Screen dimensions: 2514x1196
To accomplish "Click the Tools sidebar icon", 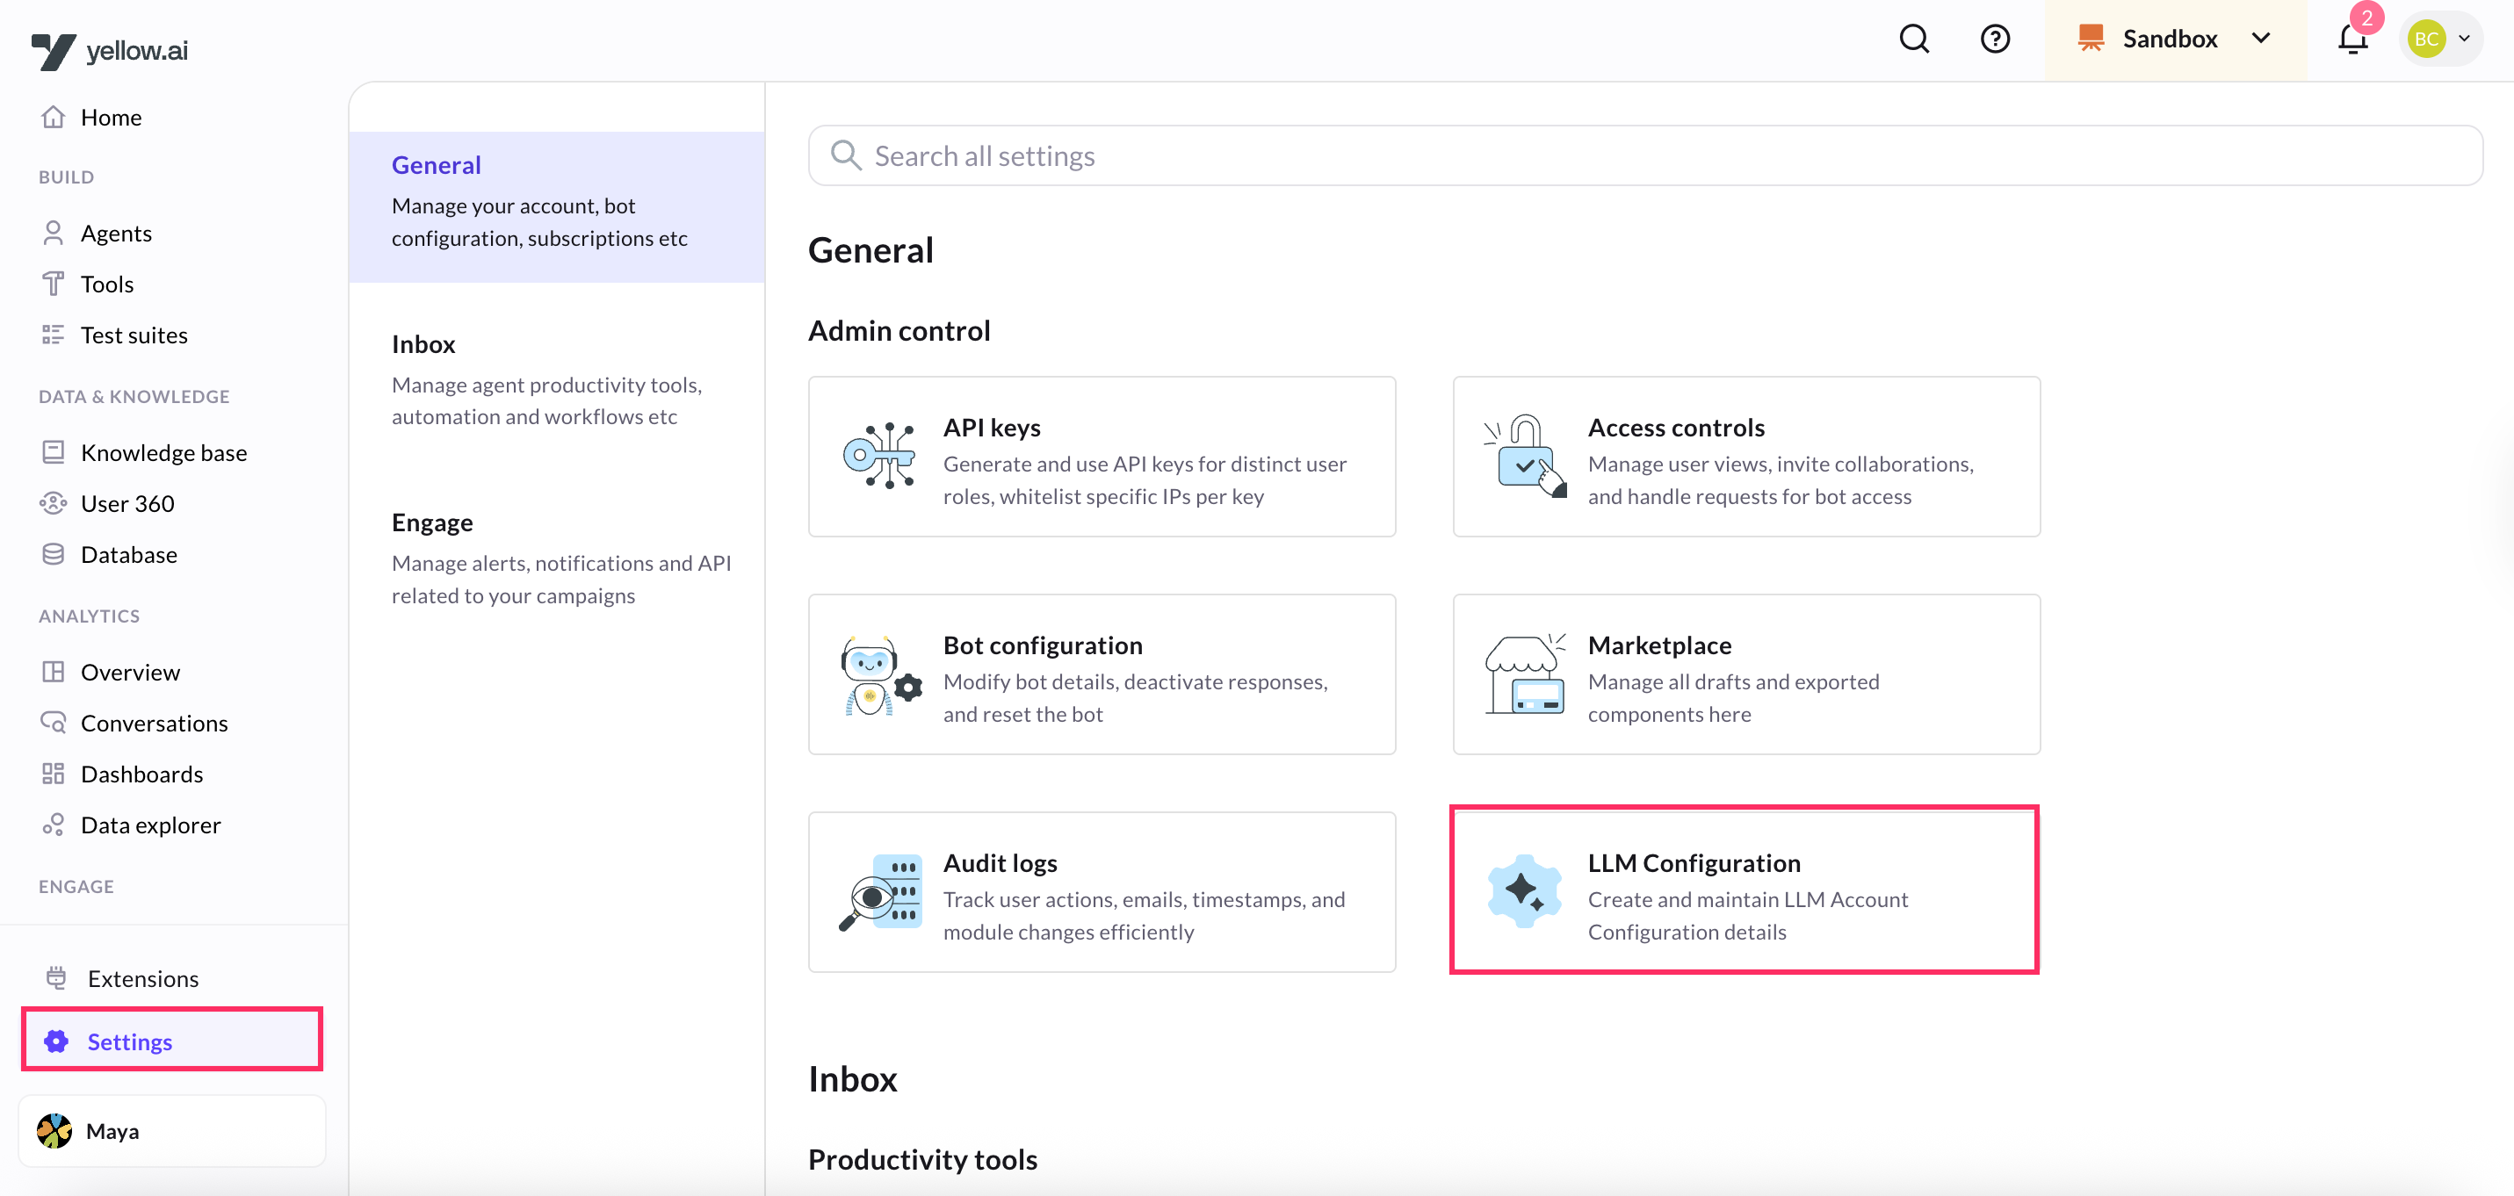I will [x=53, y=284].
